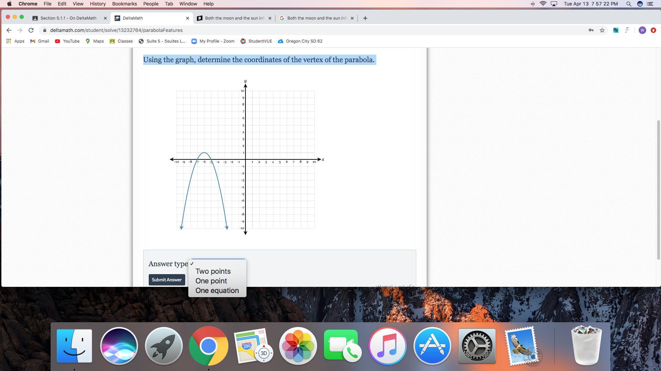Click the Chrome reload page icon

point(31,30)
